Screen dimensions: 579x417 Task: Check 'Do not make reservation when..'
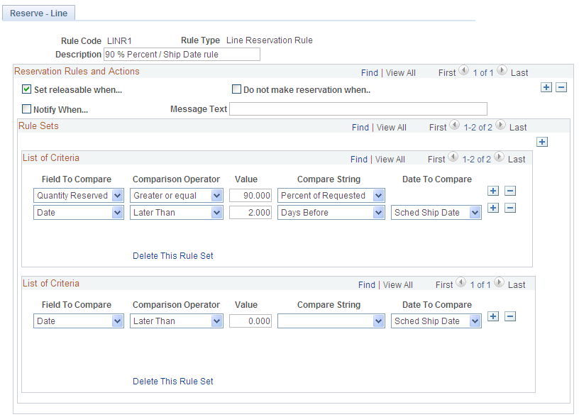point(237,89)
